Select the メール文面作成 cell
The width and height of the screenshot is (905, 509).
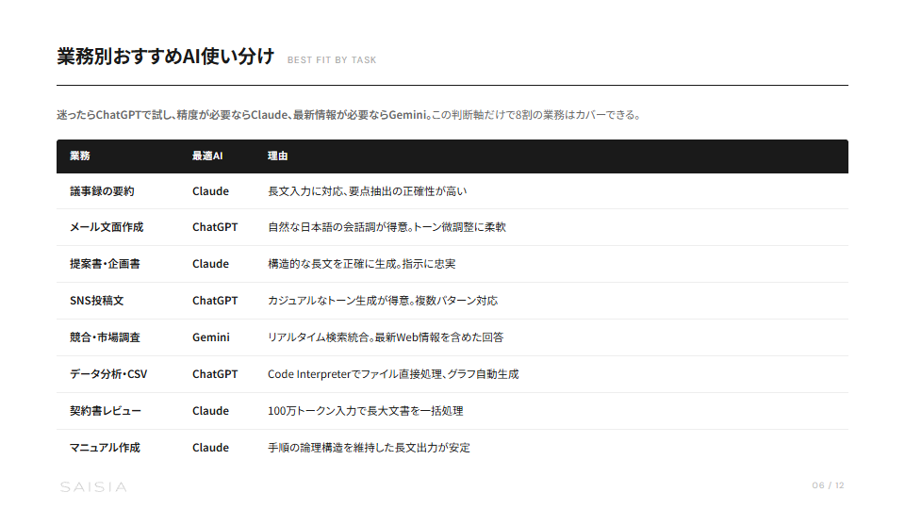107,227
